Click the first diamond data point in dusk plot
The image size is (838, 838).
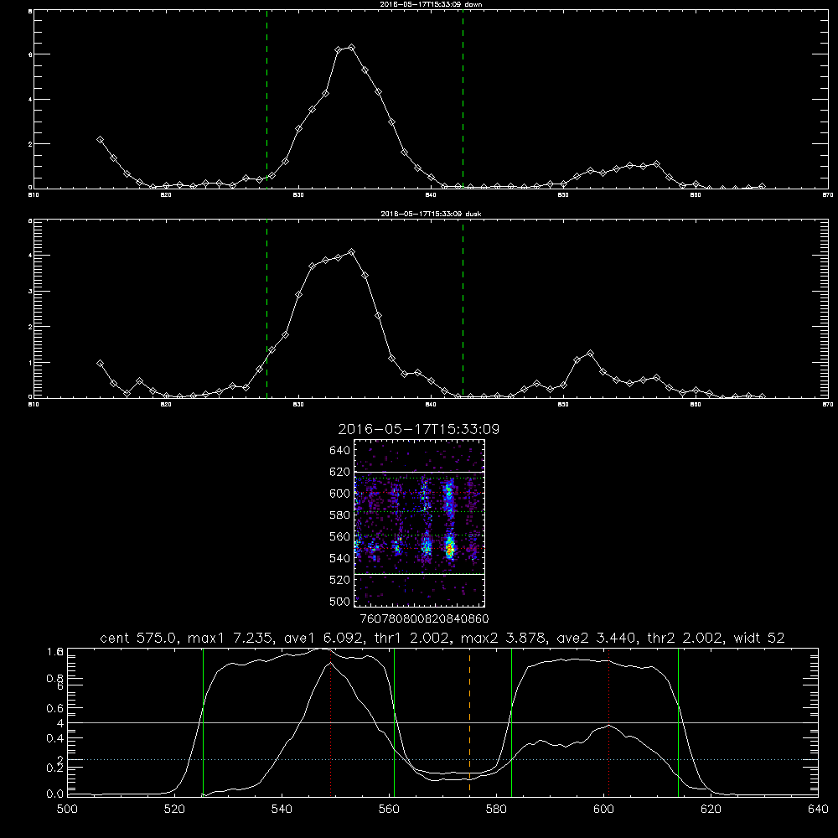100,364
